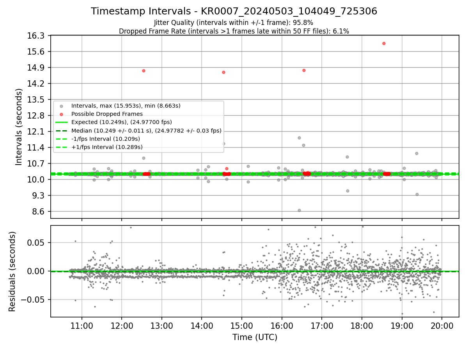This screenshot has width=468, height=351.
Task: Select the 'Jitter Quality' 95.8% subtitle line
Action: coord(234,23)
